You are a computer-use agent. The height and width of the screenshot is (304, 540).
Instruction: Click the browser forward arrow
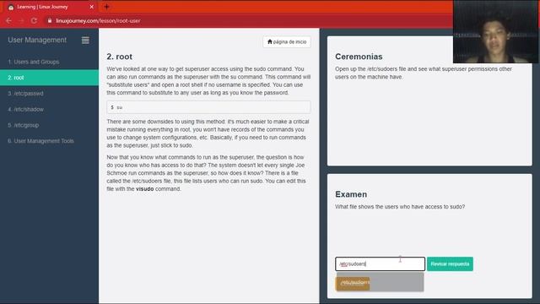pyautogui.click(x=21, y=20)
